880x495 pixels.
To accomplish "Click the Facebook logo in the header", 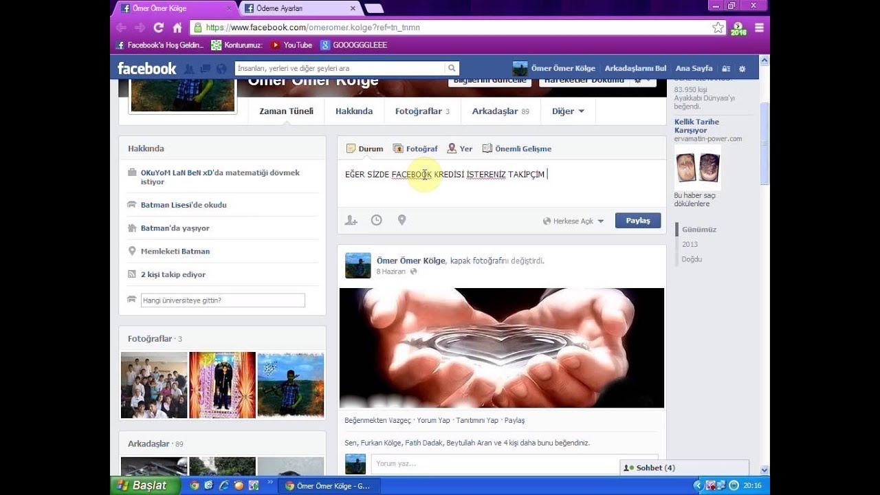I will [146, 68].
